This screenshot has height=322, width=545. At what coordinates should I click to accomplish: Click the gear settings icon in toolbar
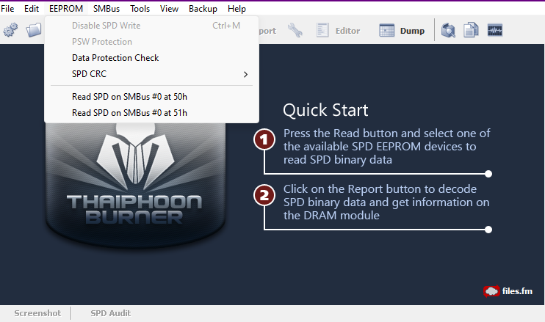(10, 30)
